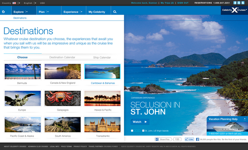Click the cruise ship image in help panel

tap(227, 127)
